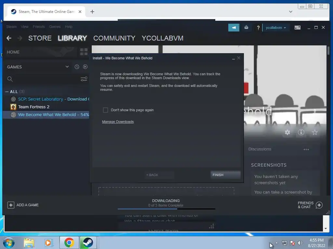Open the inbox envelope icon
This screenshot has height=249, width=333.
(x=246, y=28)
